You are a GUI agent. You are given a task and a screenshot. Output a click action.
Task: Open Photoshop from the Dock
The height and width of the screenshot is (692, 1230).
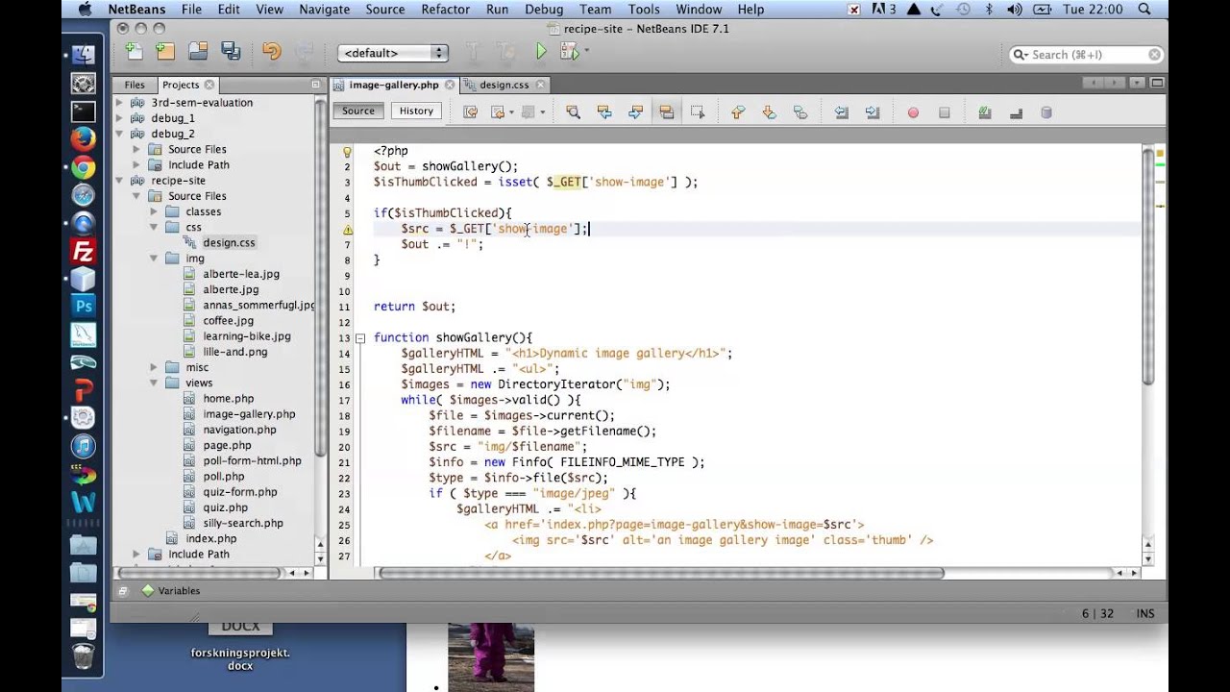coord(84,307)
